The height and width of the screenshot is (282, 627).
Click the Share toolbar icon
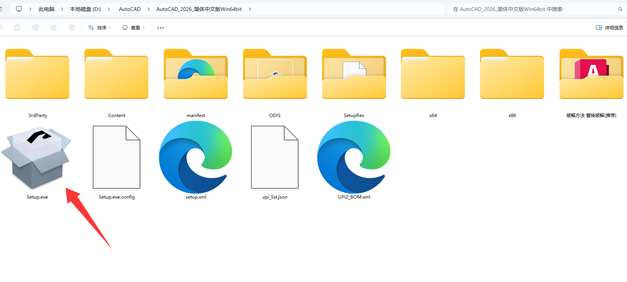click(x=54, y=28)
